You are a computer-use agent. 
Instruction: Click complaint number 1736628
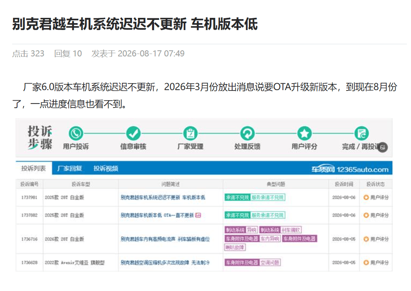29,263
